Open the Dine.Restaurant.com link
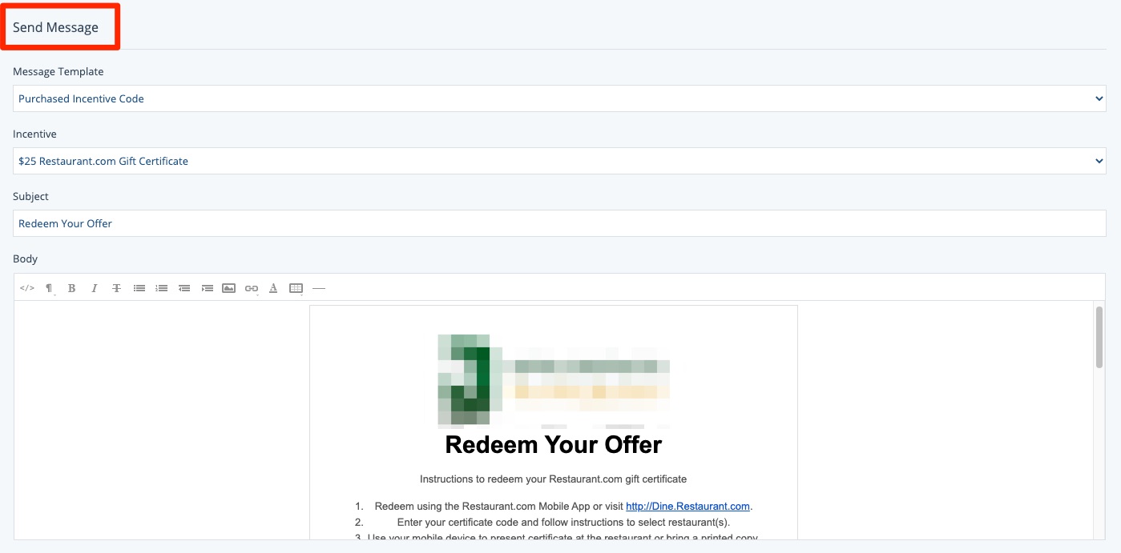This screenshot has width=1121, height=553. pos(688,506)
